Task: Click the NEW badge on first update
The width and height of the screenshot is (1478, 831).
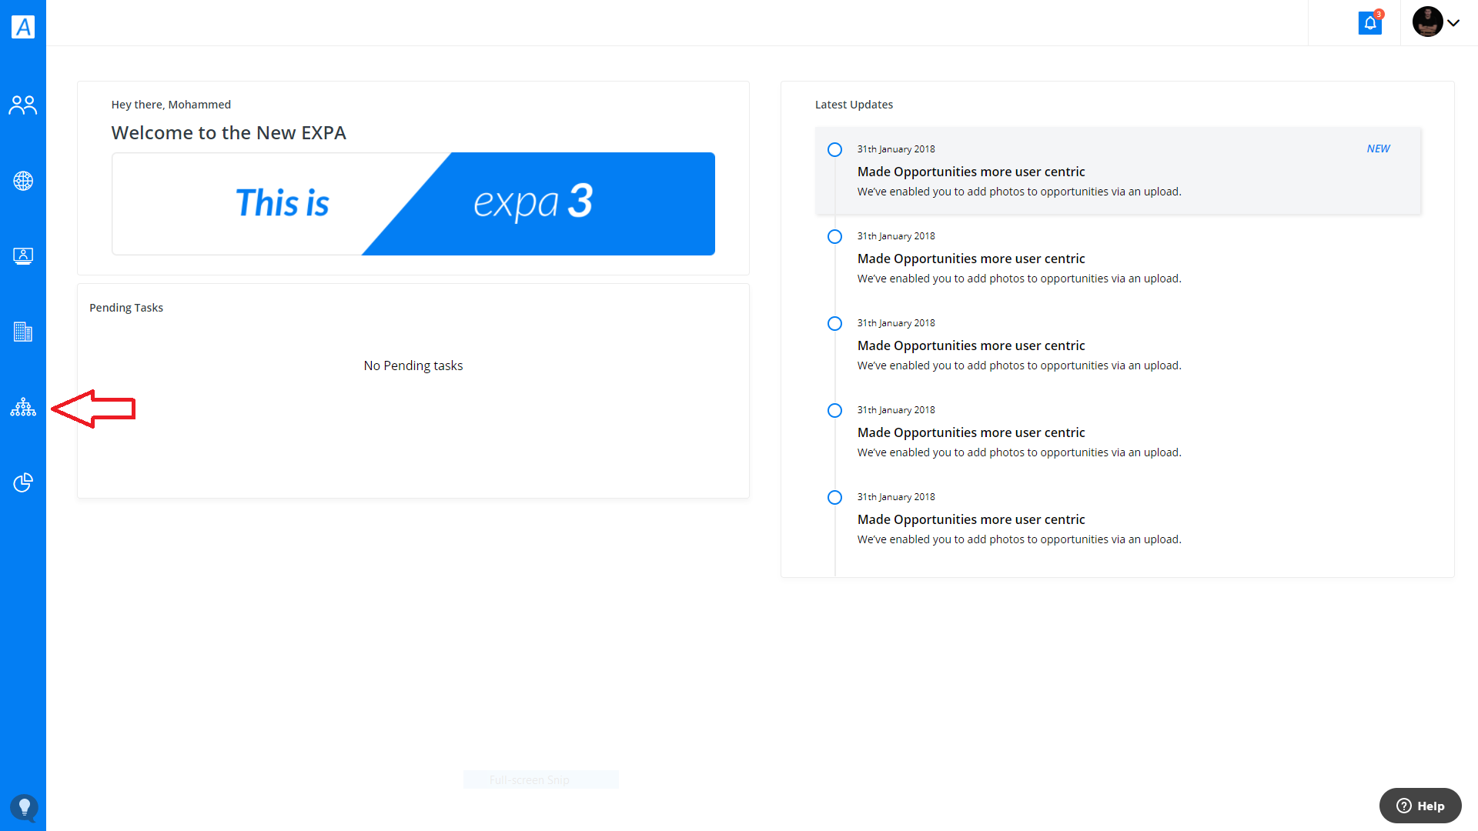Action: tap(1378, 149)
